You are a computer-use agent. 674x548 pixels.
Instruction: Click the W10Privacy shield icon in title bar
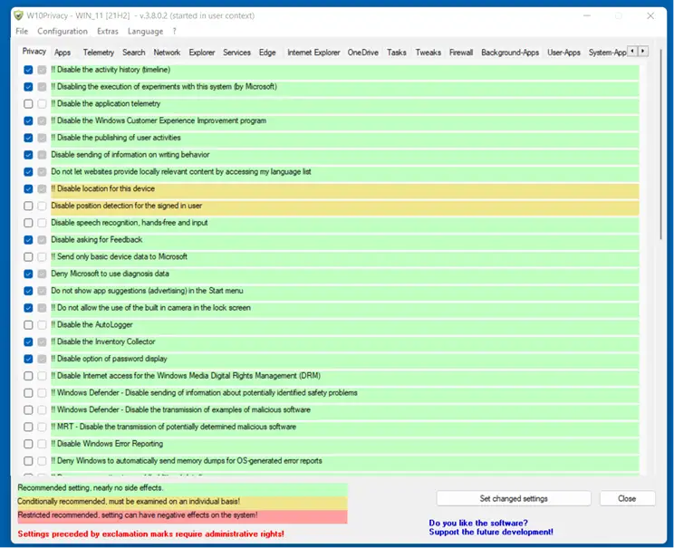18,15
